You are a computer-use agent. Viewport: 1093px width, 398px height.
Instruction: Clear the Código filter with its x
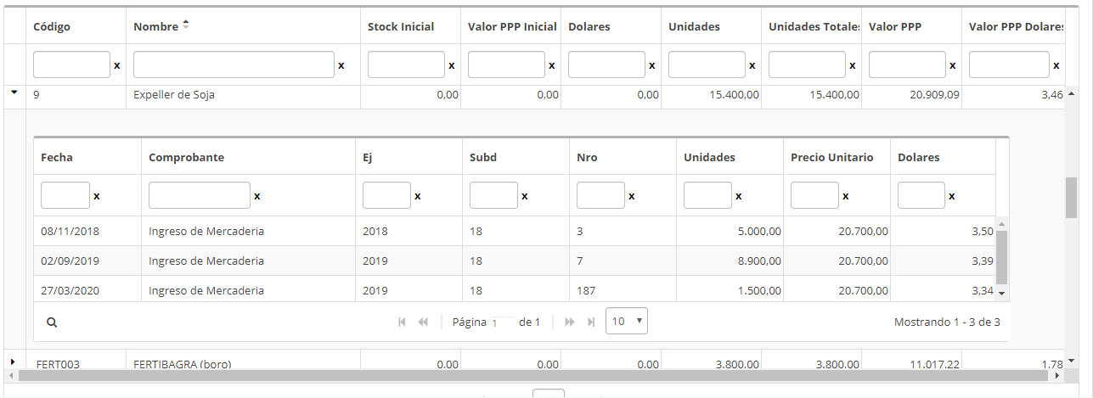[117, 65]
